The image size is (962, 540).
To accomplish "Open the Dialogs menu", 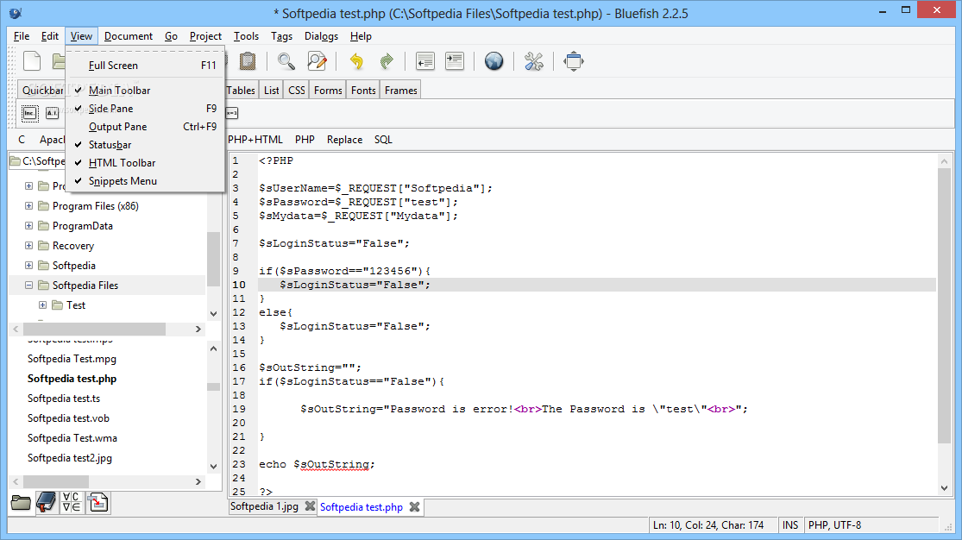I will click(322, 36).
